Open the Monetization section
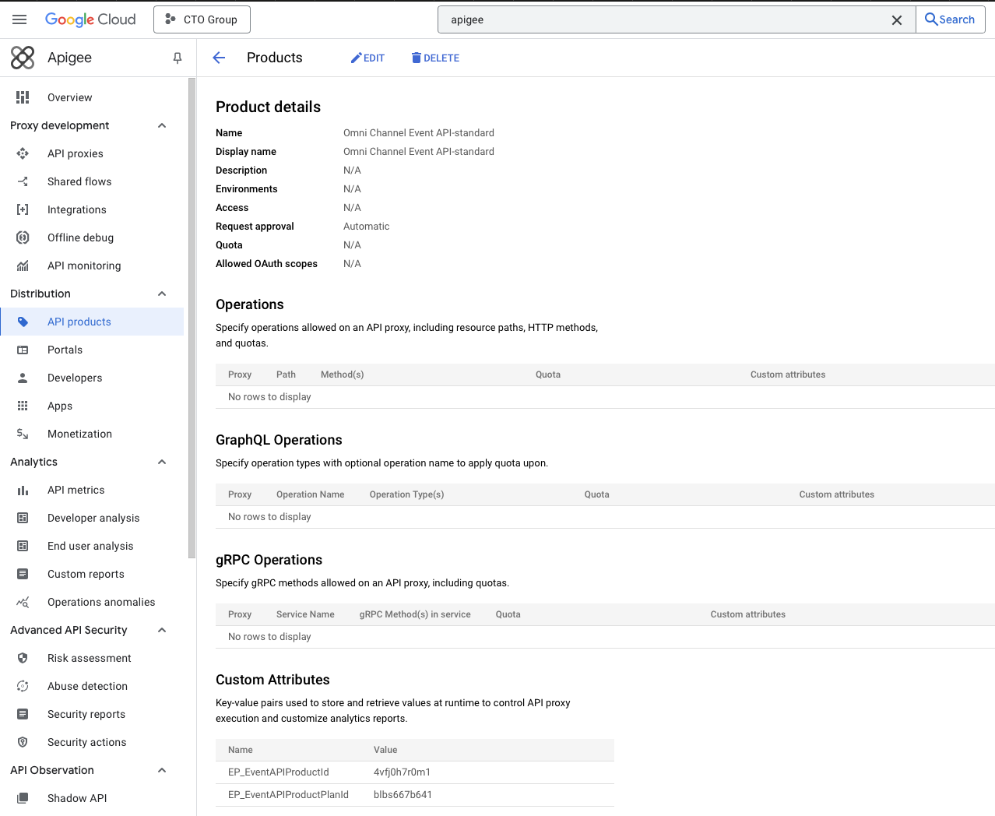Screen dimensions: 995x816 coord(78,434)
